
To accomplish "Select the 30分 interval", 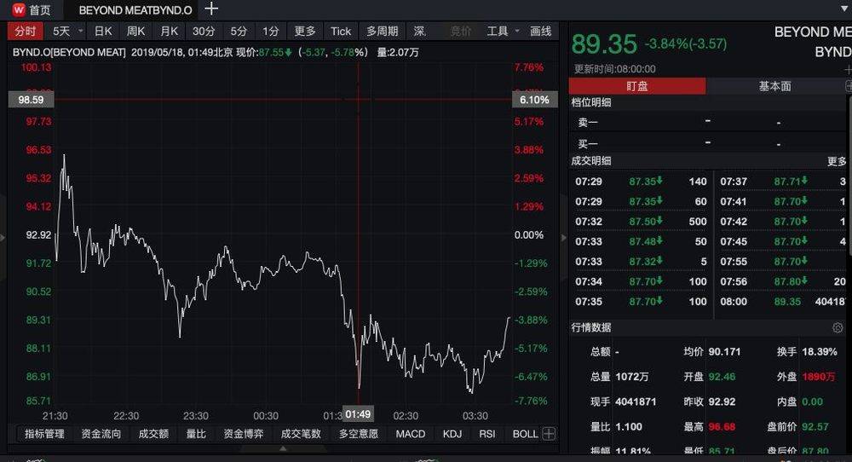I will click(x=204, y=31).
